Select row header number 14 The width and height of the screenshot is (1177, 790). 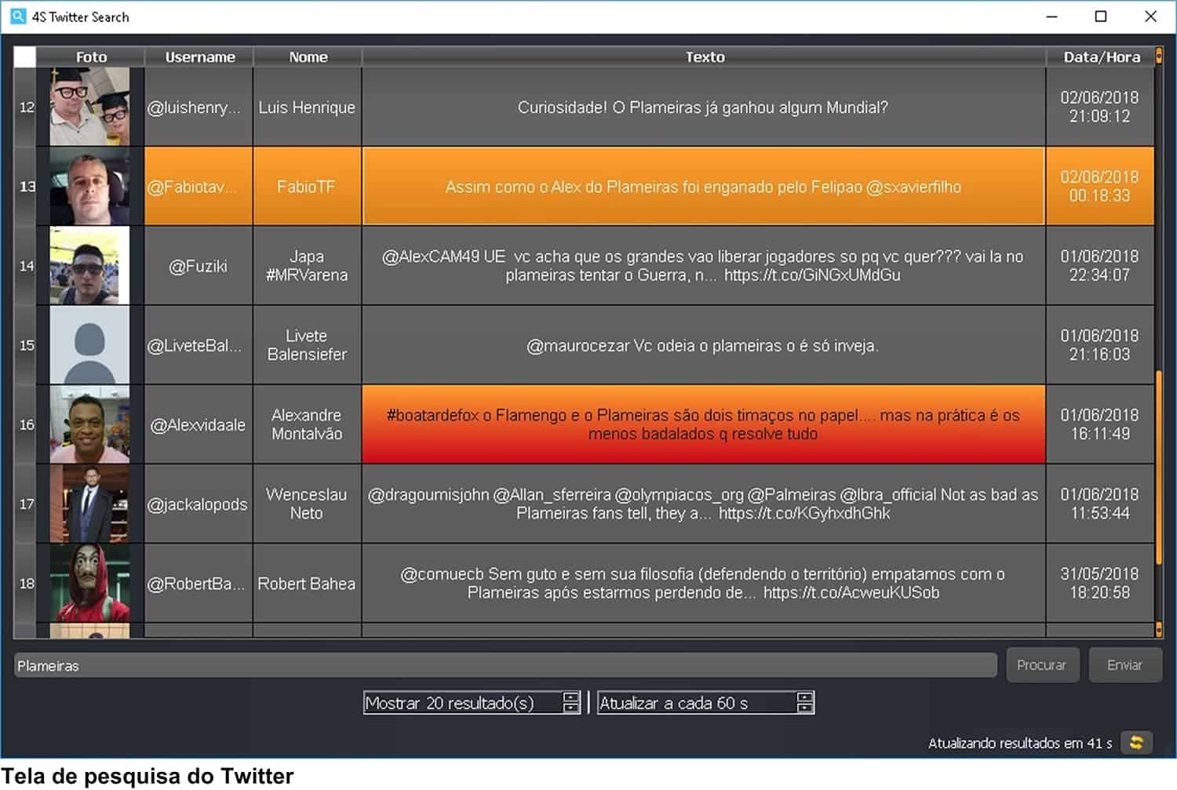coord(26,266)
